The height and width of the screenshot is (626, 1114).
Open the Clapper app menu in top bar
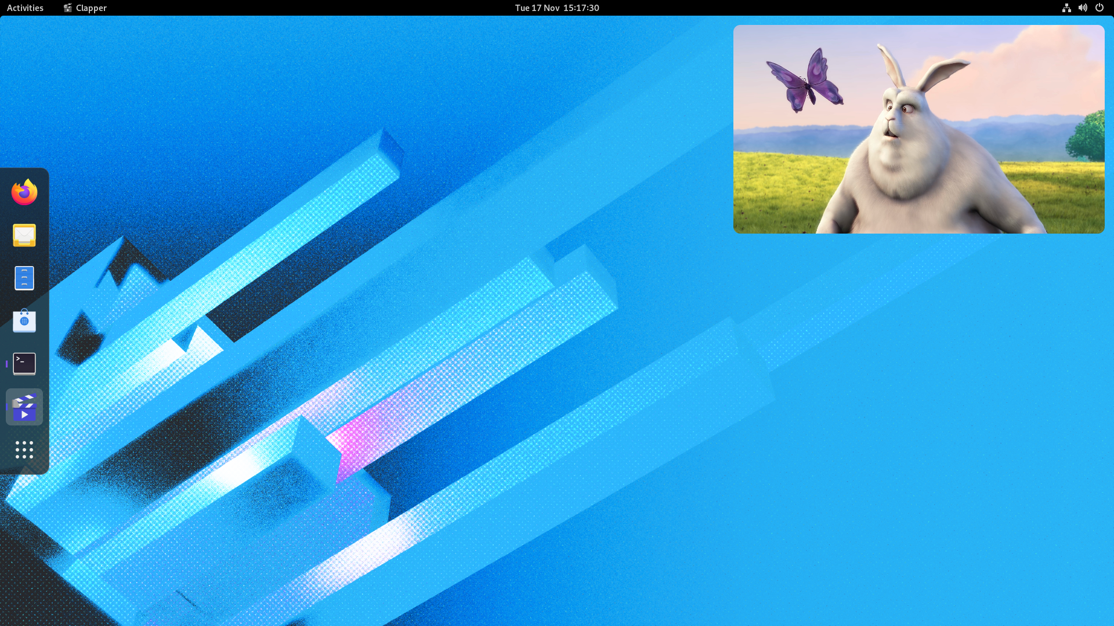85,8
